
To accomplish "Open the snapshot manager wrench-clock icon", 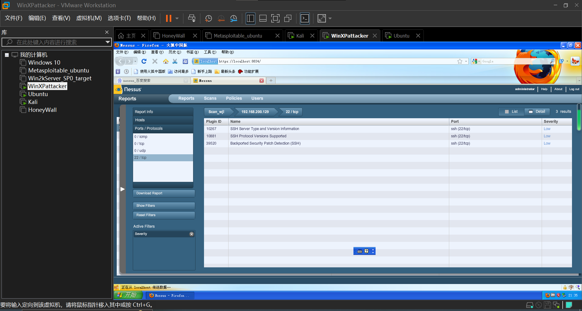I will [233, 18].
